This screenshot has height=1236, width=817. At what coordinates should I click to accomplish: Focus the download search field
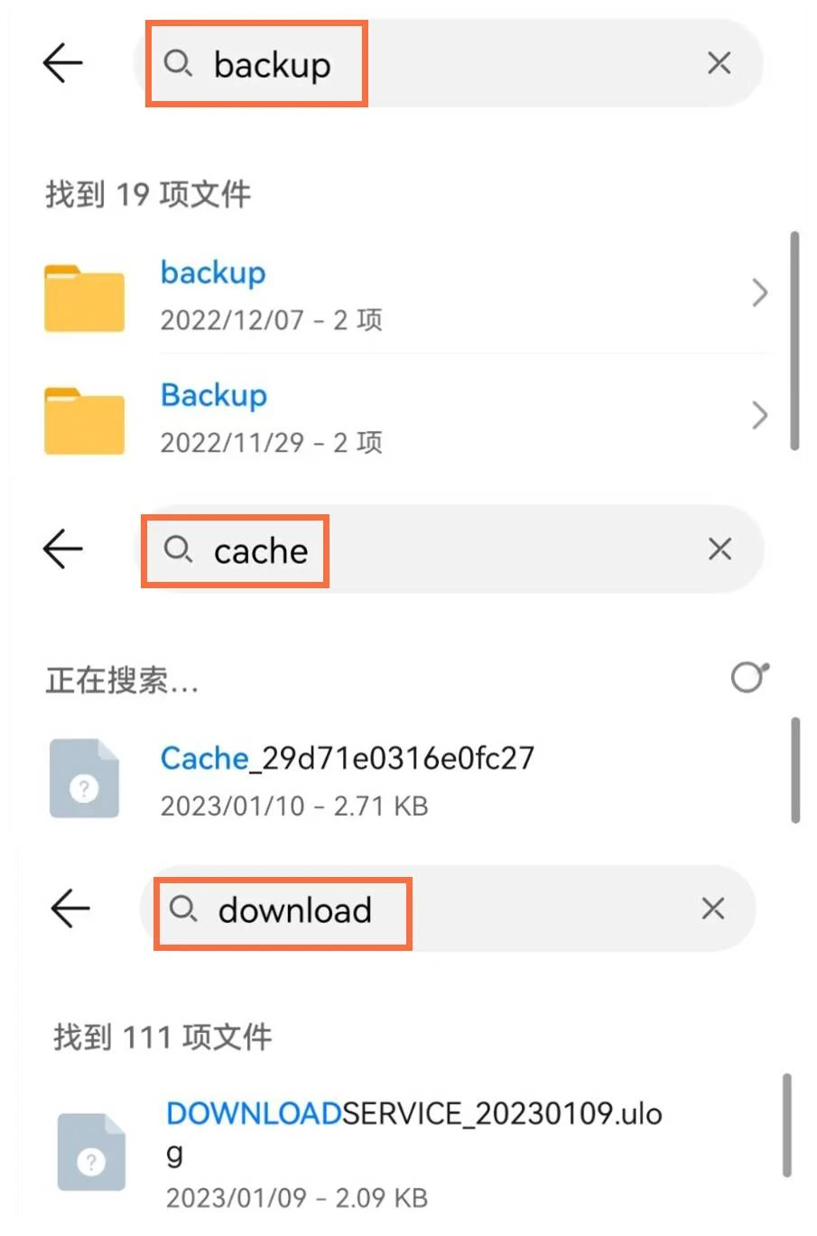[x=448, y=909]
